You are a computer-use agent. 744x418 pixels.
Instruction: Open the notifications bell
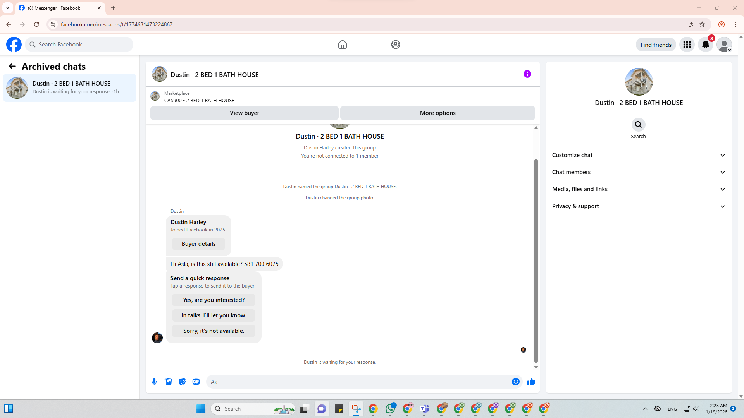[x=706, y=45]
